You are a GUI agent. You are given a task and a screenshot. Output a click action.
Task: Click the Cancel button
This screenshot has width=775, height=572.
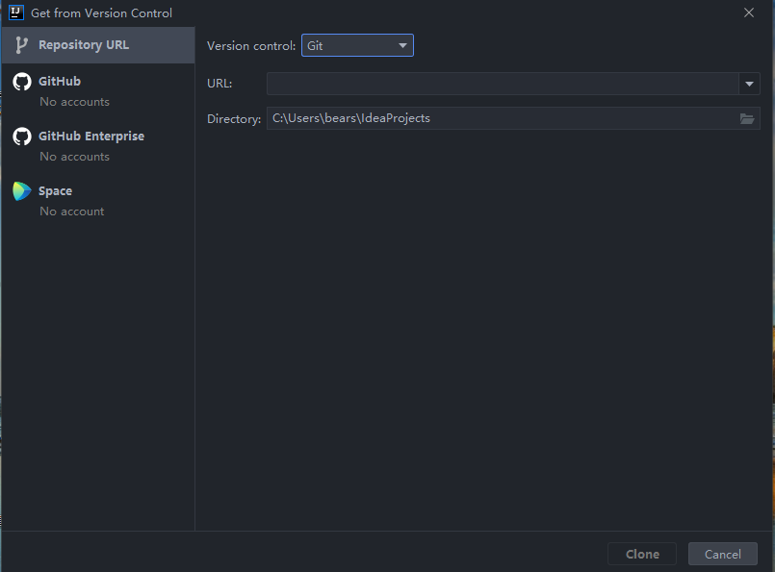[x=723, y=555]
